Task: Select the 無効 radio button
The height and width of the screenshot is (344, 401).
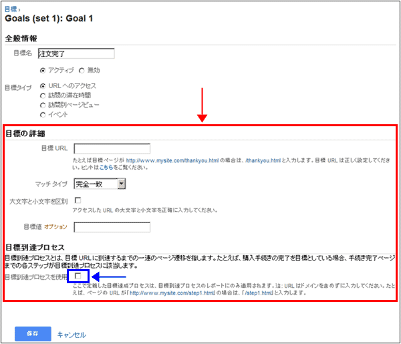Action: coord(82,71)
